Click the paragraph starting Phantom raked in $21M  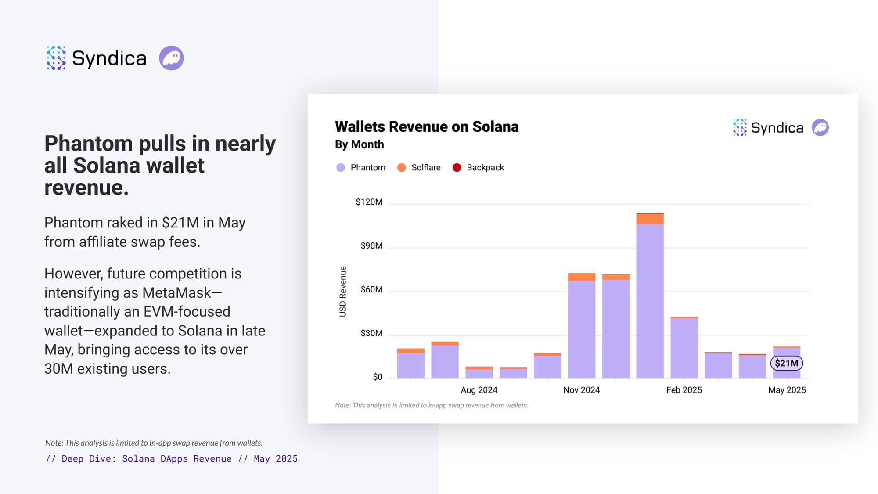145,232
